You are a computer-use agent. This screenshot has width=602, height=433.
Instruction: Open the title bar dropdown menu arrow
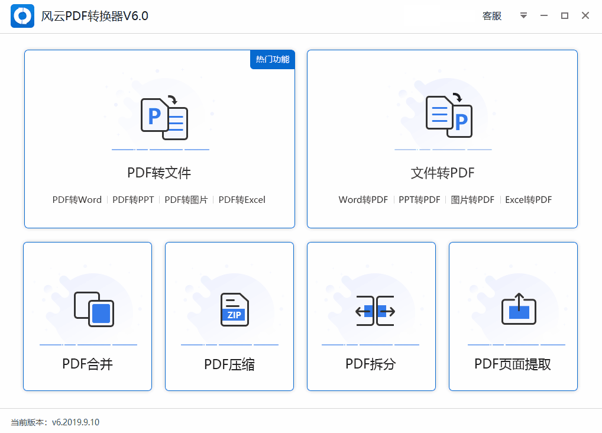[523, 15]
